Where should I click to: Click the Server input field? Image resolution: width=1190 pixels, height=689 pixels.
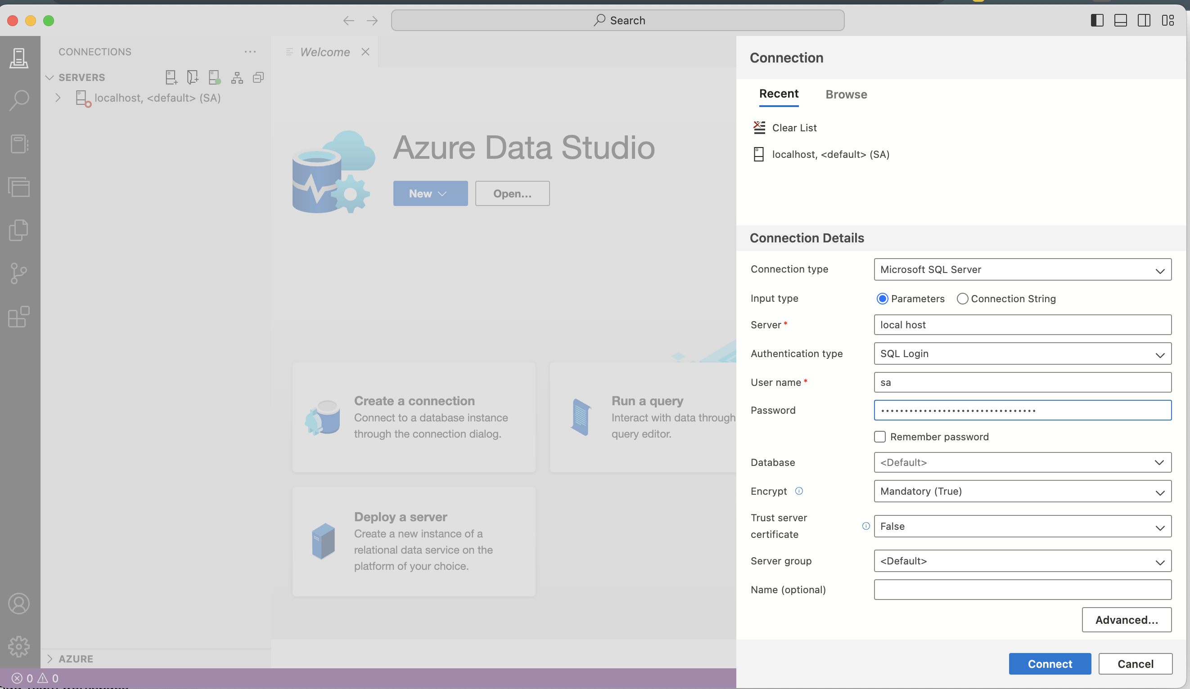[x=1023, y=325]
